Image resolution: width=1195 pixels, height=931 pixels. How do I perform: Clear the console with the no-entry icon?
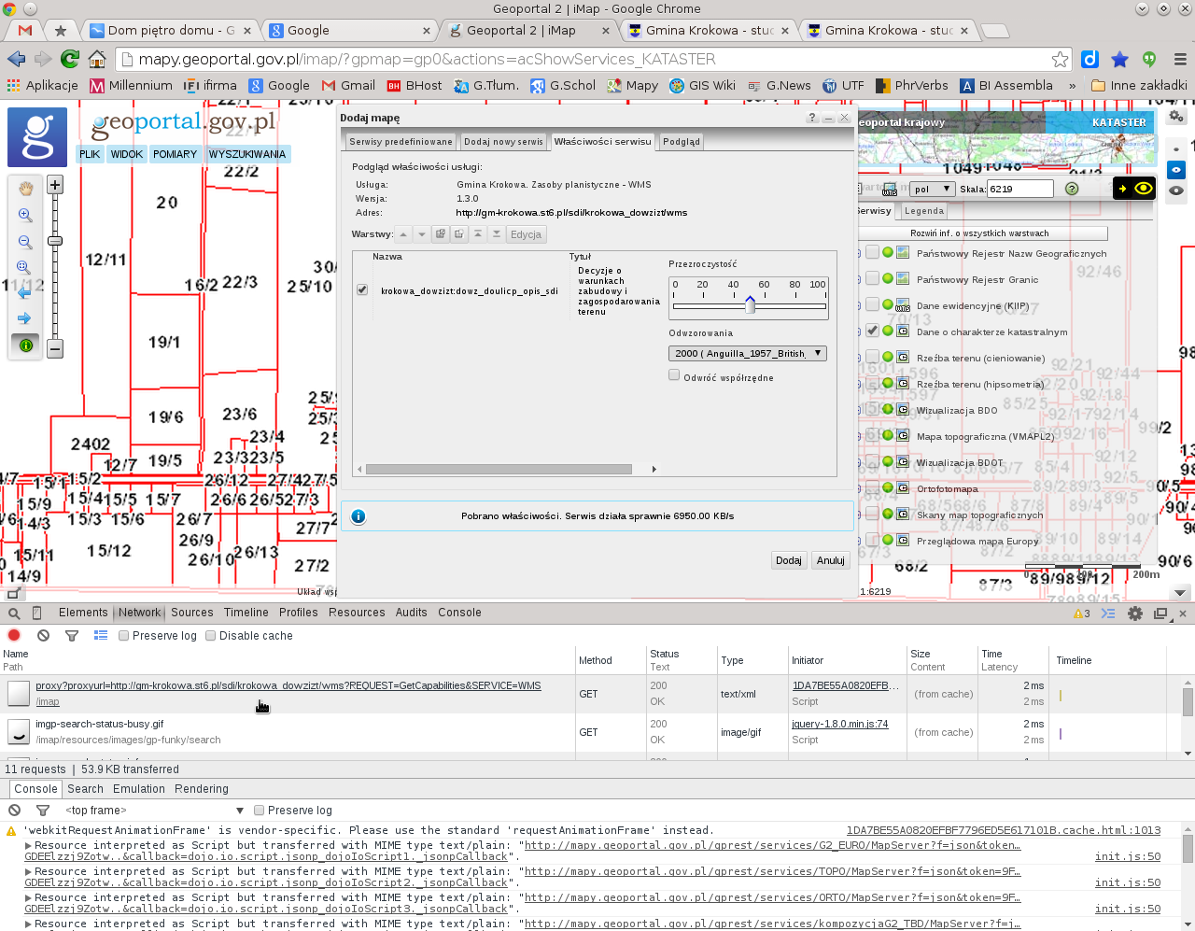[14, 811]
